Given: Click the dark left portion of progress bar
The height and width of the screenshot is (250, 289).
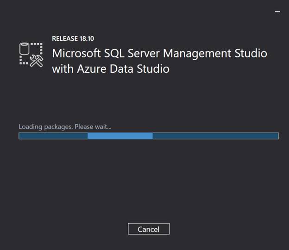Looking at the screenshot, I should click(x=53, y=136).
